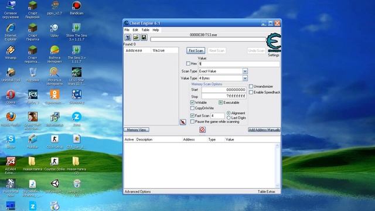375x211 pixels.
Task: Open Counter-Strike desktop shortcut
Action: (x=54, y=164)
